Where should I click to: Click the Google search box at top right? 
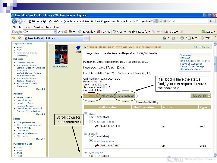coord(188,21)
